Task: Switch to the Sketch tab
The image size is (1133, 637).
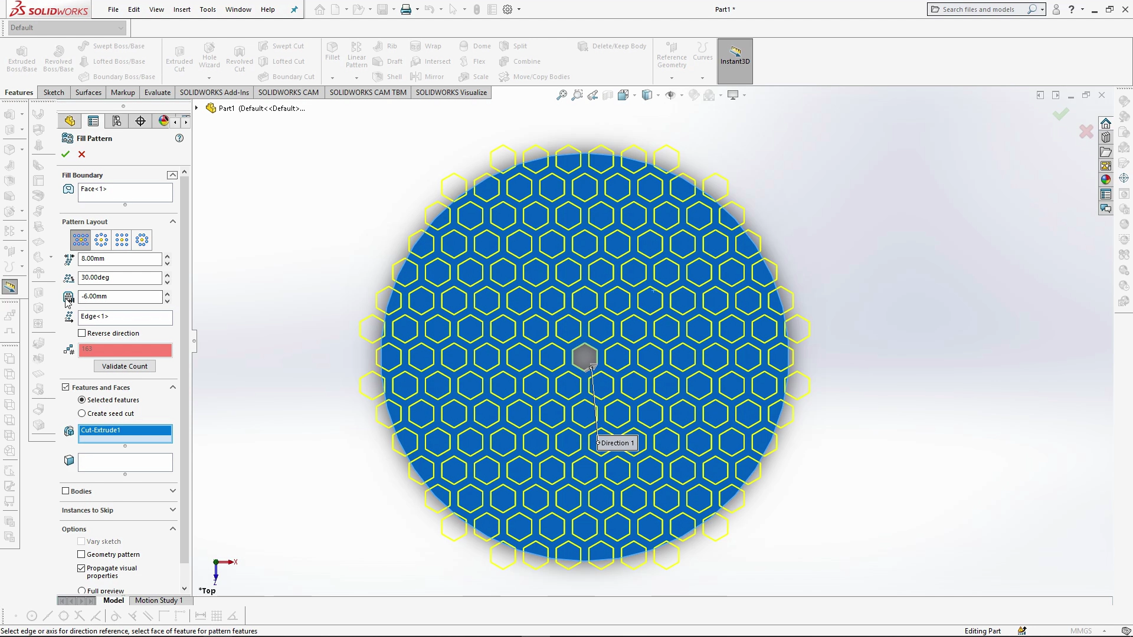Action: click(54, 93)
